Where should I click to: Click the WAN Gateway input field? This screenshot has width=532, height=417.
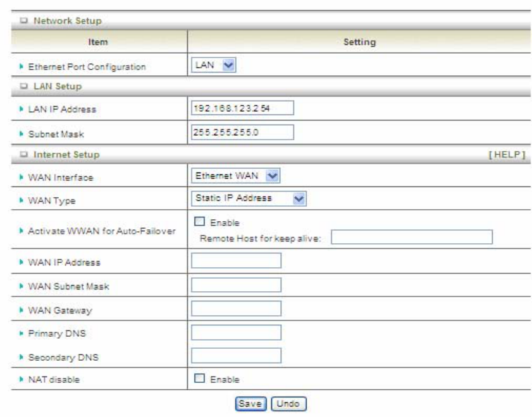(236, 308)
